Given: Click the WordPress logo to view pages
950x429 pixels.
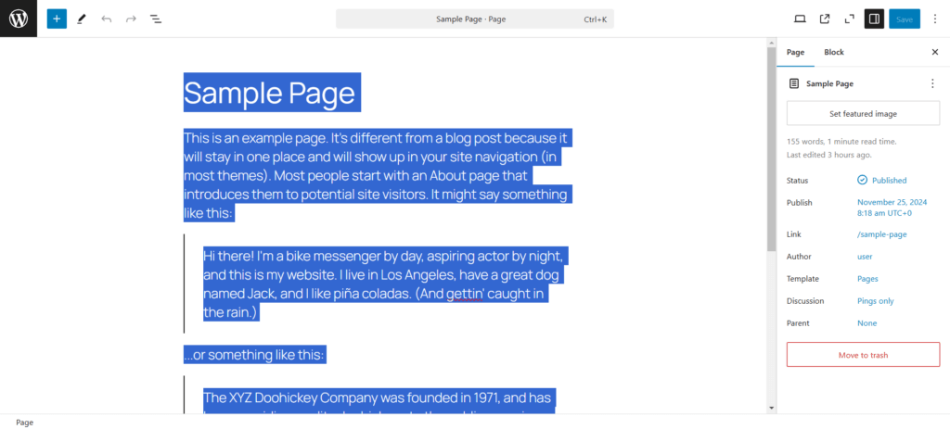Looking at the screenshot, I should tap(19, 19).
